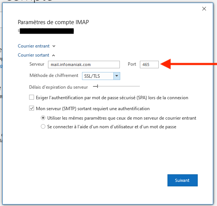Enable the SPA secure password checkbox

(31, 97)
